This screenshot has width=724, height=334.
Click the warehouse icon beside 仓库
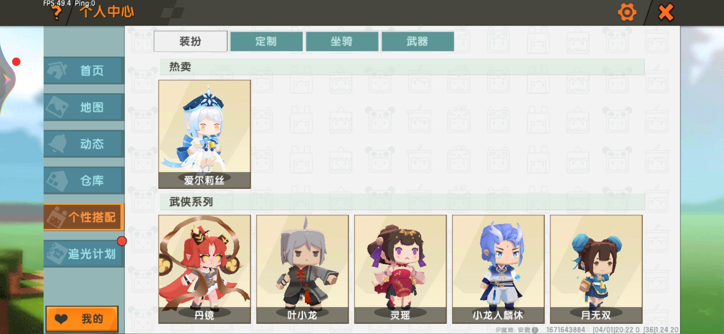tap(57, 180)
